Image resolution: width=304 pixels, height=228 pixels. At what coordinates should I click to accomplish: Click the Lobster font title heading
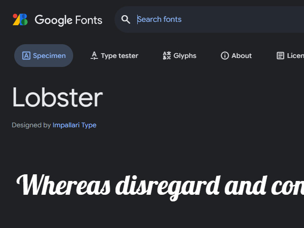[x=57, y=97]
